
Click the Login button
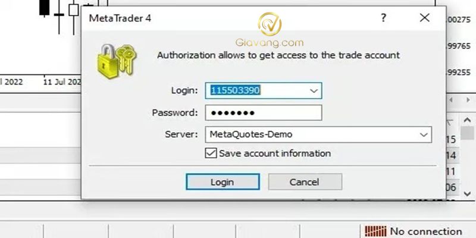pos(223,182)
